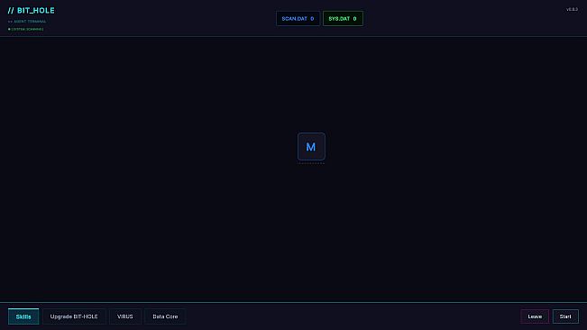The image size is (587, 330).
Task: Switch to the VIRUS tab
Action: pyautogui.click(x=125, y=316)
